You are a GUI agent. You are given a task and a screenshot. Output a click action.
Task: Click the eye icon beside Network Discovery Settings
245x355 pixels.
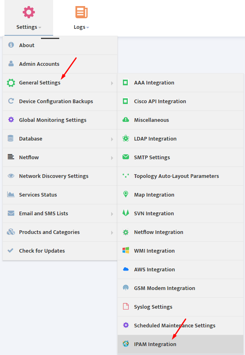11,176
